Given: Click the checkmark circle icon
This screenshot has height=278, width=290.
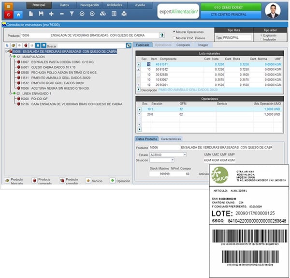Looking at the screenshot, I should click(x=82, y=14).
